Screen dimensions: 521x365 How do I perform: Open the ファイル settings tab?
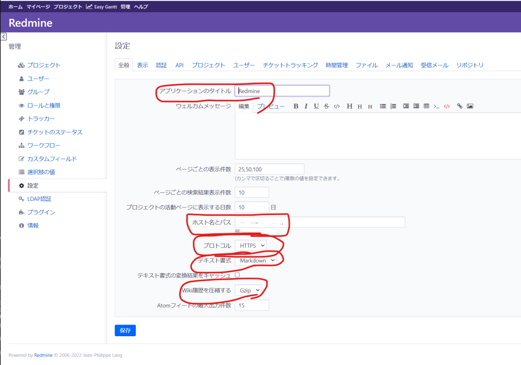(366, 65)
